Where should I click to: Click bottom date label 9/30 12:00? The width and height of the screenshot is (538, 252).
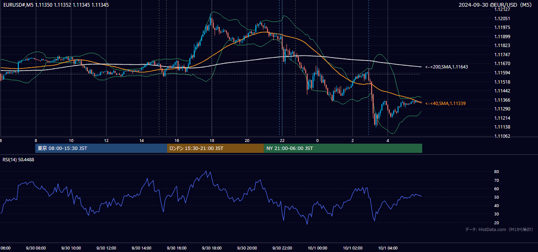106,248
